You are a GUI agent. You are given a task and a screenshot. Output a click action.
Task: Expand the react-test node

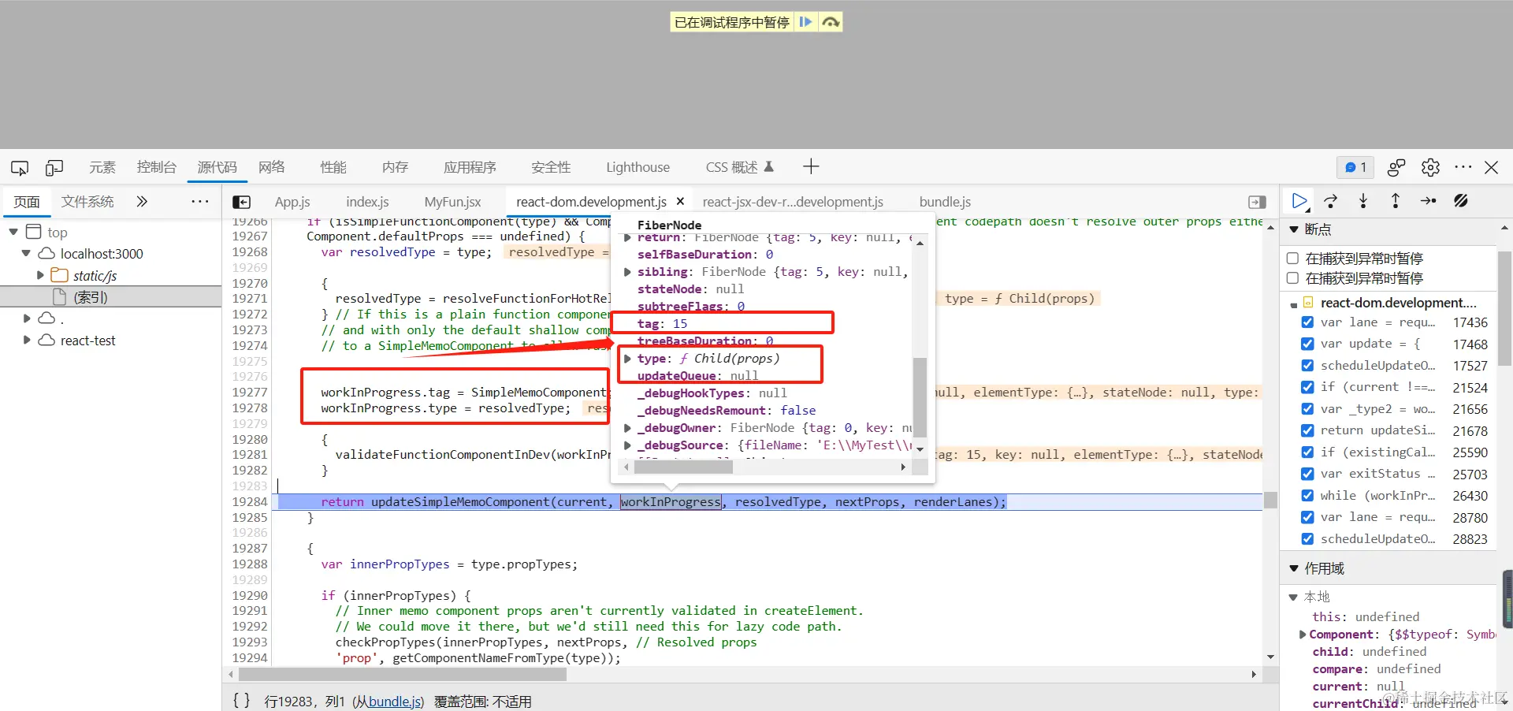(27, 340)
